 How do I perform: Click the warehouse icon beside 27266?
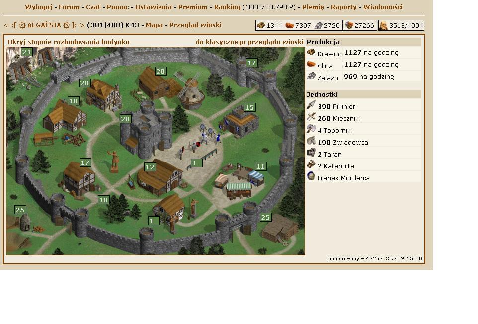(349, 25)
